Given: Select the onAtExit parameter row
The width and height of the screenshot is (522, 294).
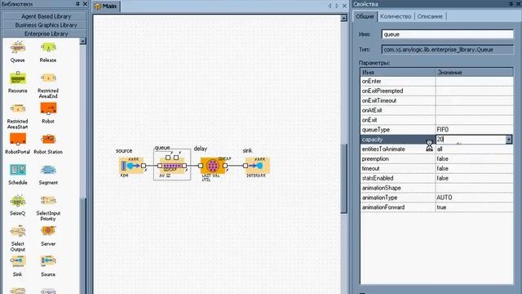Looking at the screenshot, I should click(x=436, y=110).
